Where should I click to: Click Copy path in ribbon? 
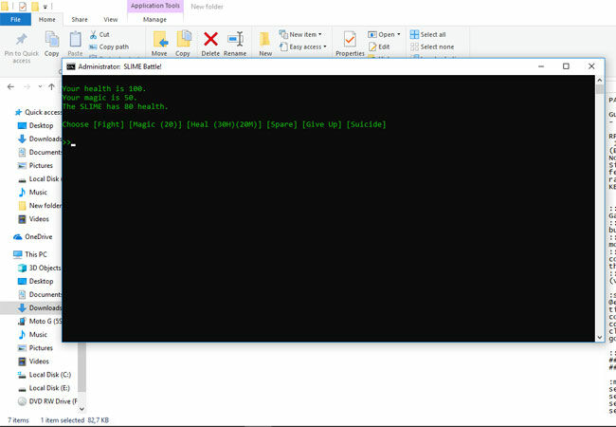coord(109,46)
